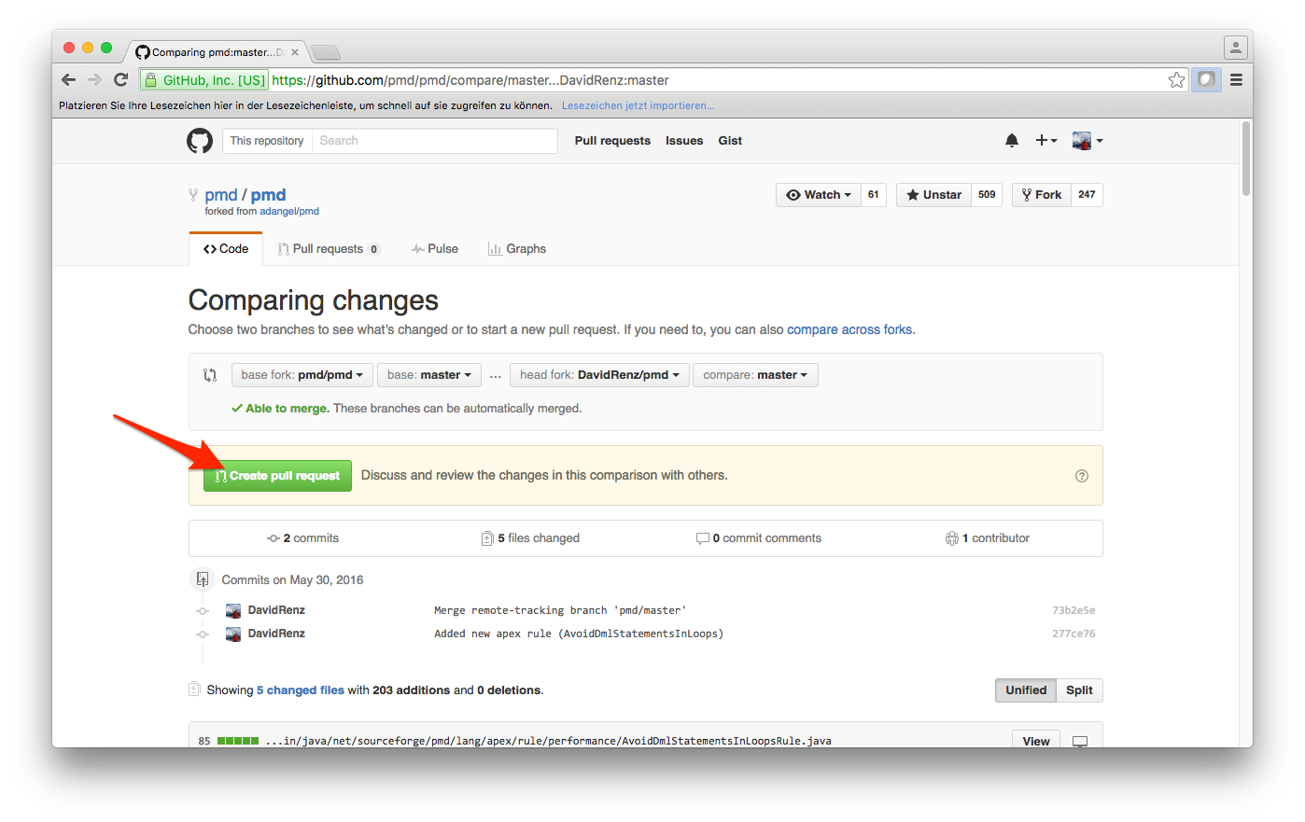Screen dimensions: 1305x822
Task: Open Issues in top navigation
Action: tap(684, 141)
